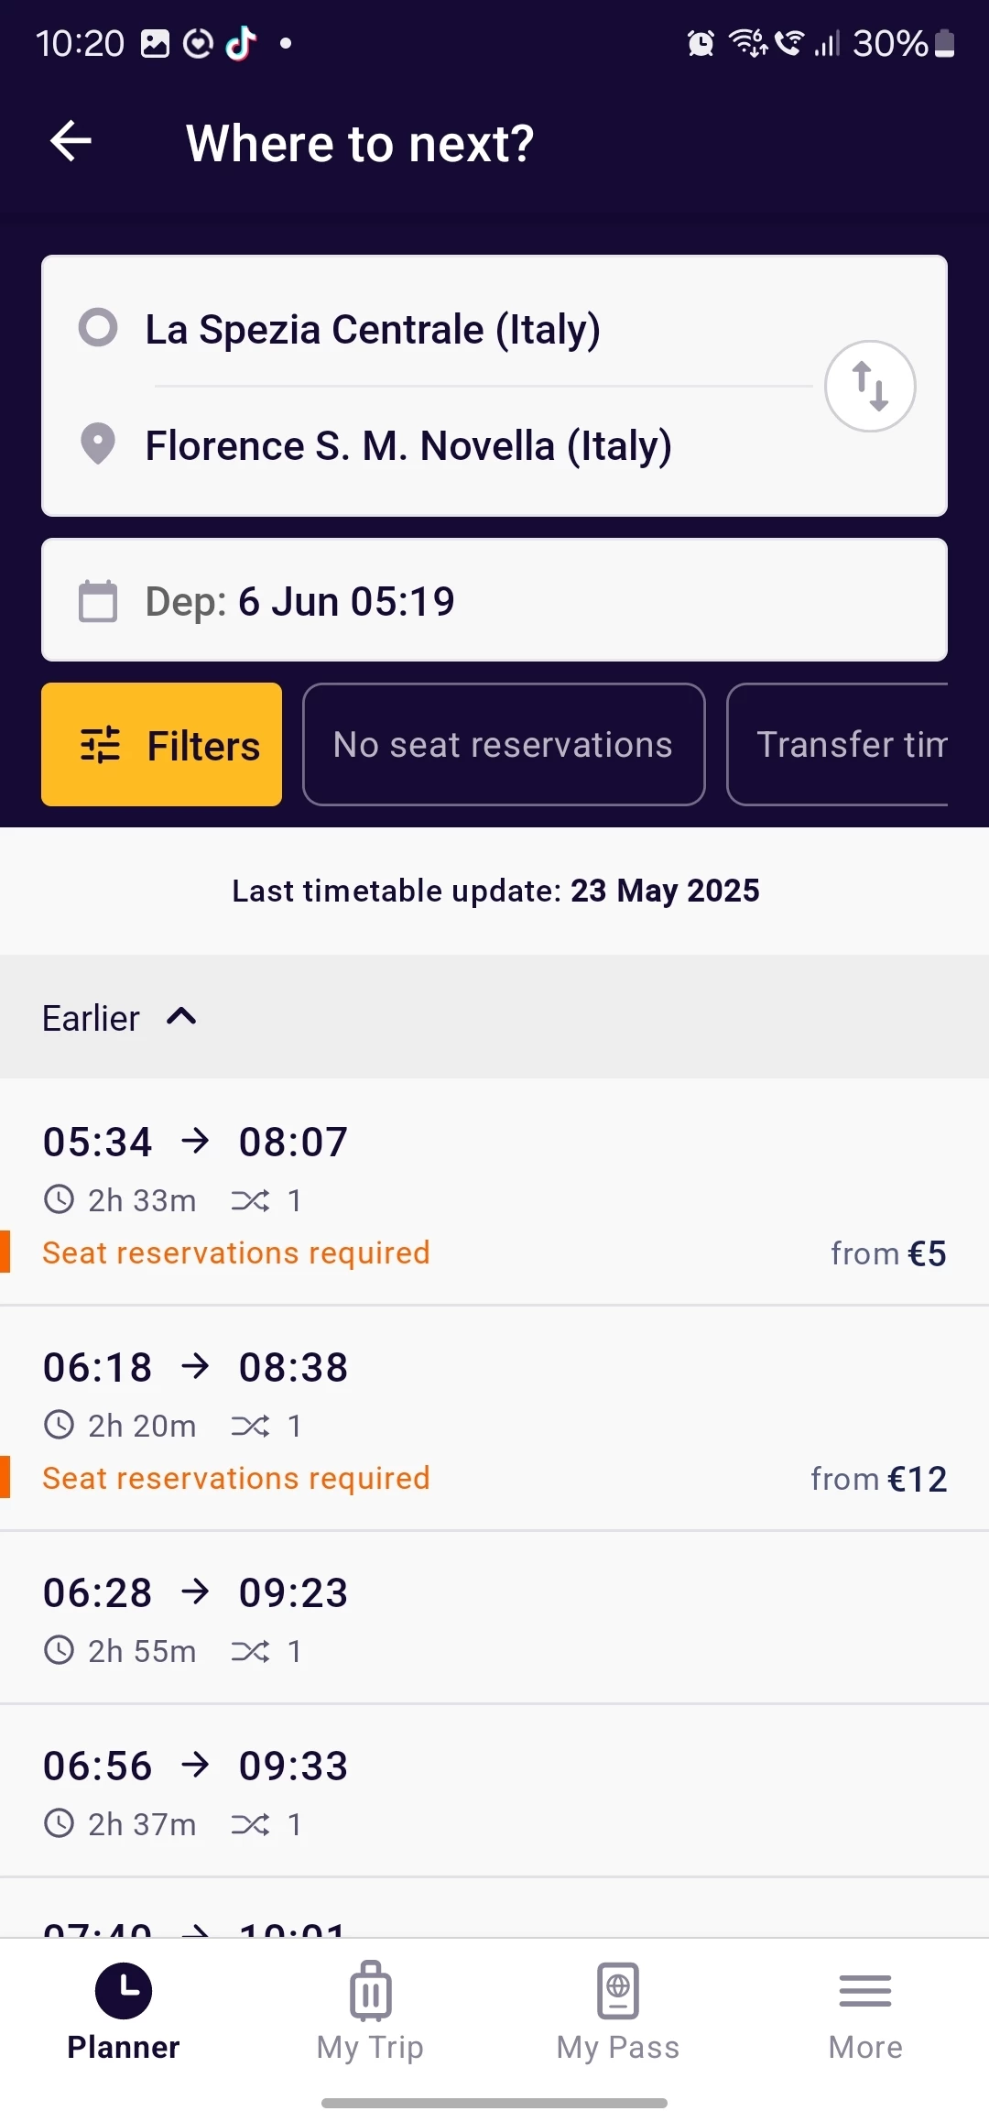
Task: Expand Earlier departures with chevron
Action: pos(181,1017)
